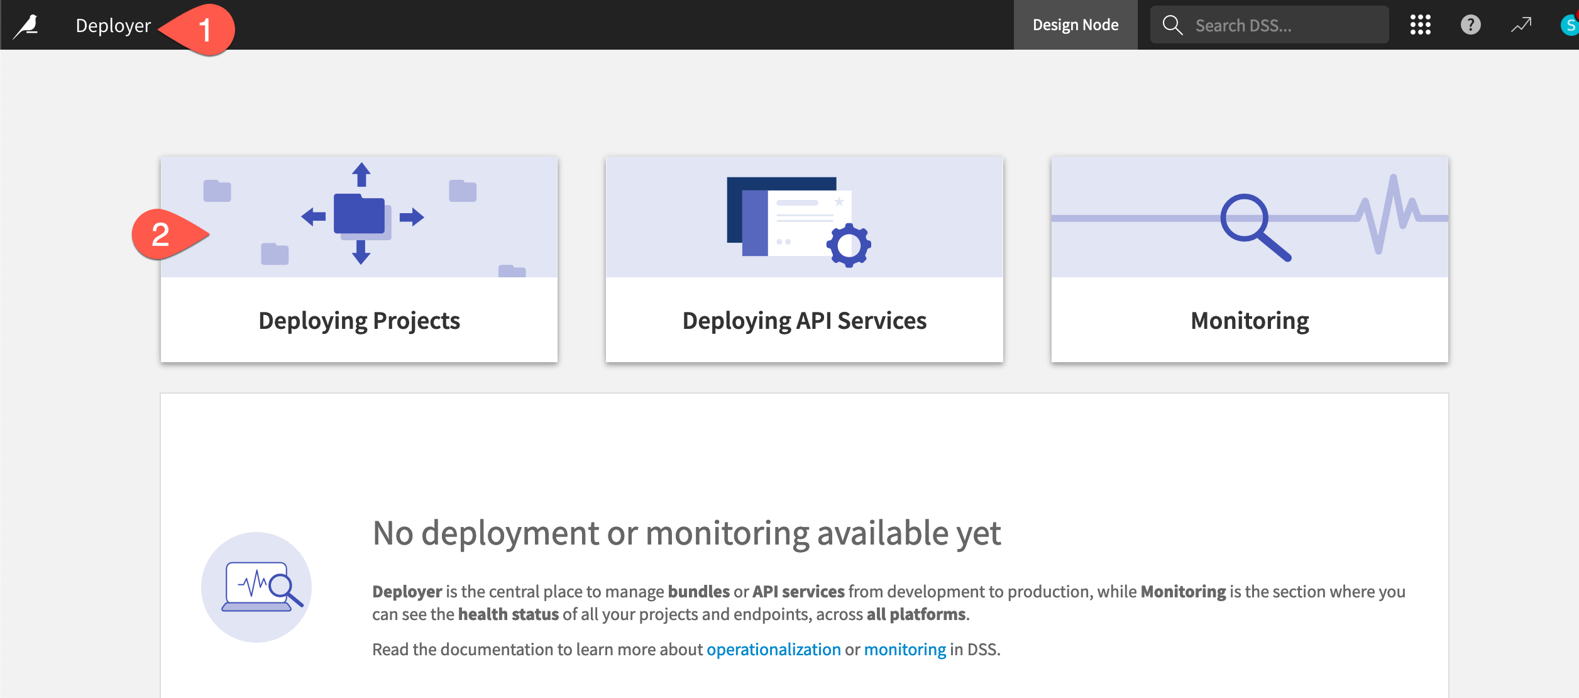The height and width of the screenshot is (698, 1579).
Task: Click the Deploying Projects title text
Action: click(x=359, y=321)
